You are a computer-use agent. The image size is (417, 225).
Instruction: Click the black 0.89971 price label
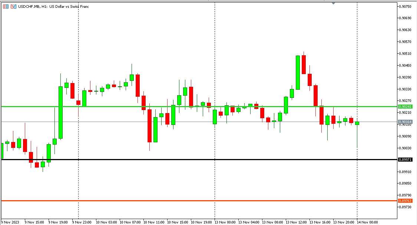tap(405, 159)
